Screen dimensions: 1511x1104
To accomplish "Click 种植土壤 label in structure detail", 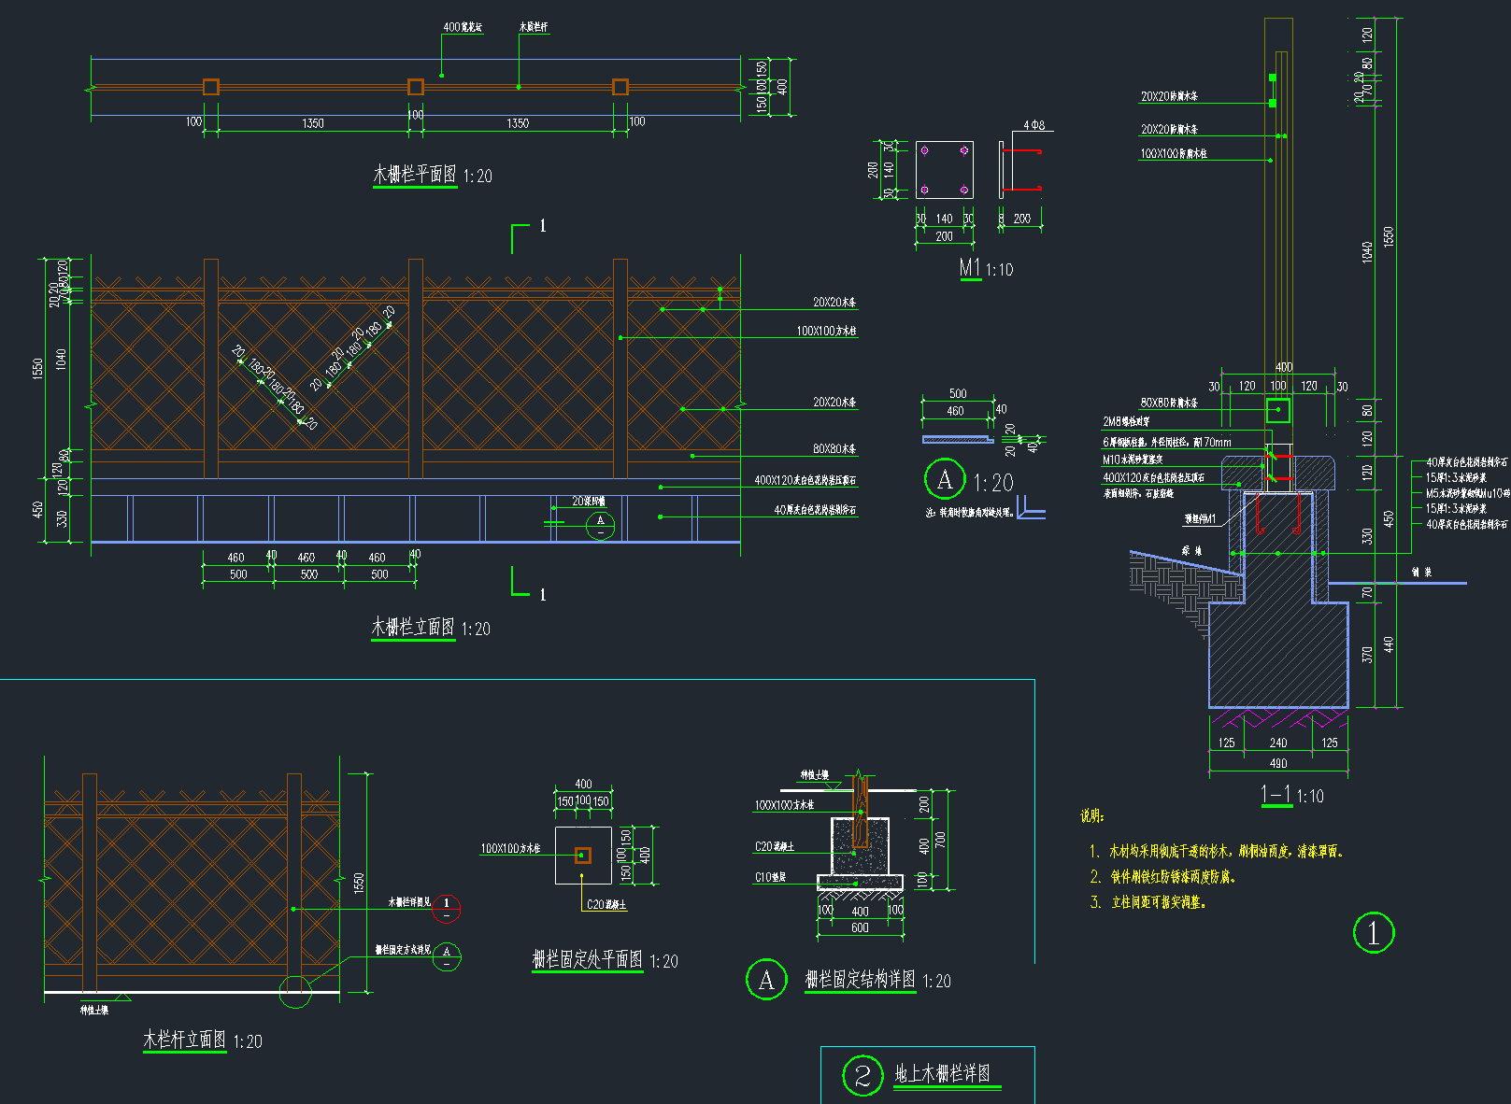I will (815, 775).
